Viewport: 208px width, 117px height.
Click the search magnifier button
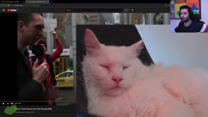126,10
